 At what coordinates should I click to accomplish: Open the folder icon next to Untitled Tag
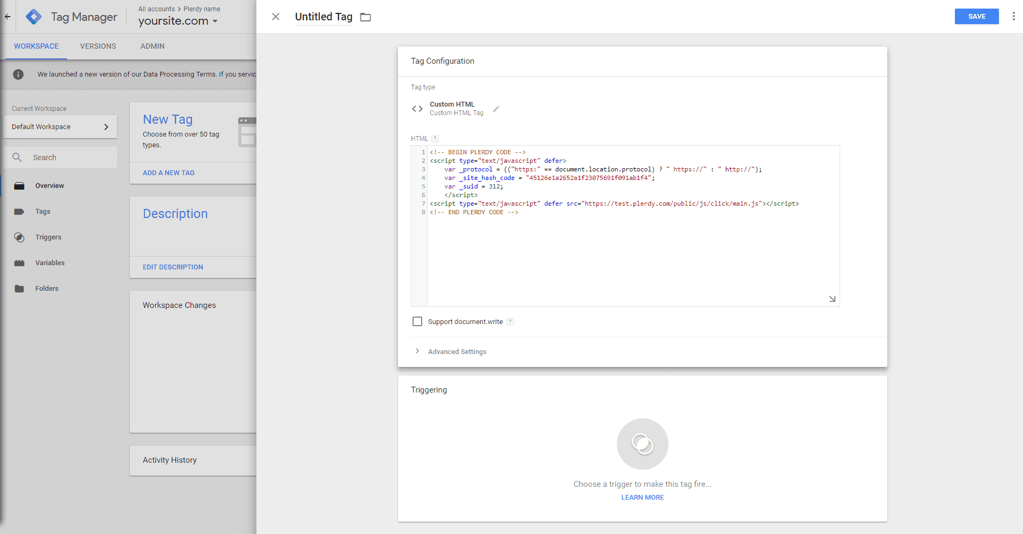(x=365, y=17)
